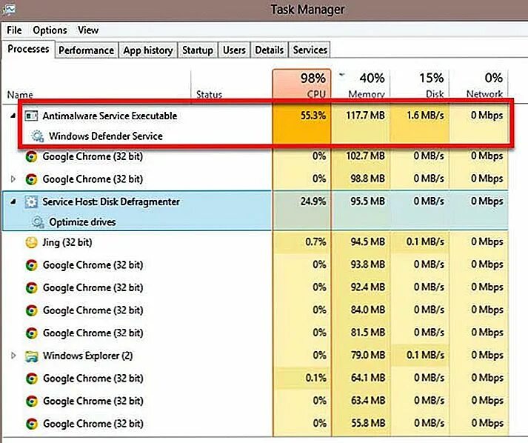Click the 117.7 MB memory value
Viewport: 528px width, 443px height.
(365, 116)
